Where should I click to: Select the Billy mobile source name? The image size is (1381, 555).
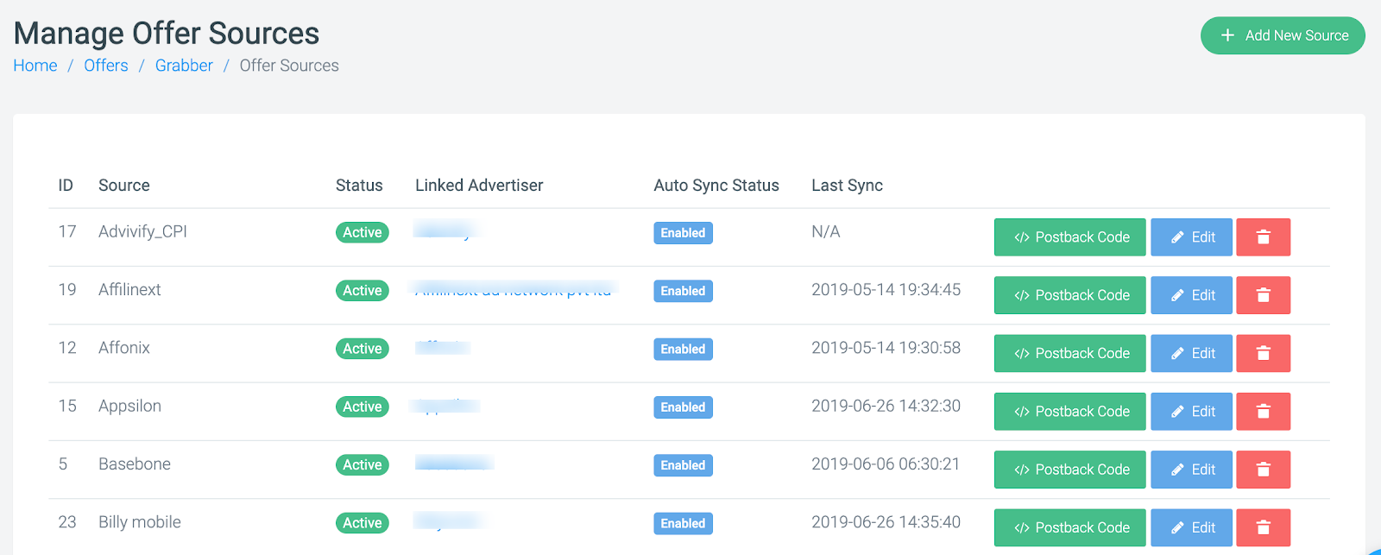point(140,522)
